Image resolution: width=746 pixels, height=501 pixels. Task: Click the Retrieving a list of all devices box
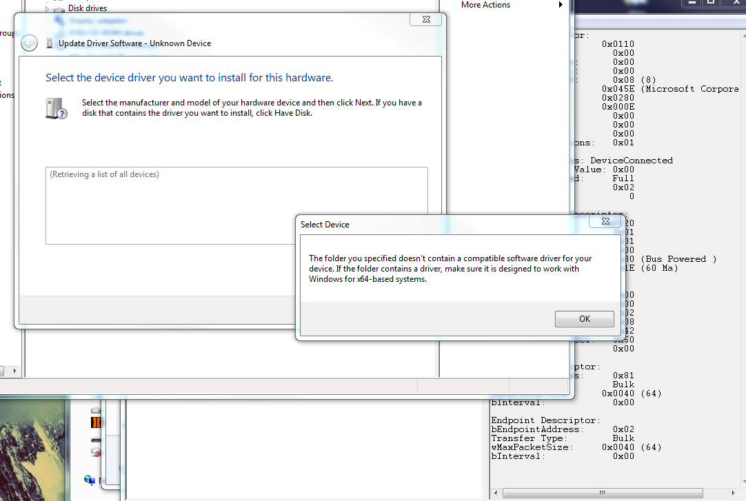point(236,205)
